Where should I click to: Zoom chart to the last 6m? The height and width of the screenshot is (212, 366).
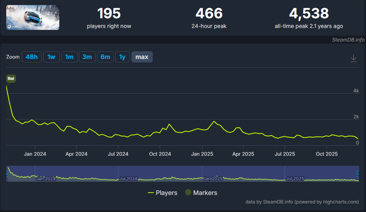tap(105, 57)
